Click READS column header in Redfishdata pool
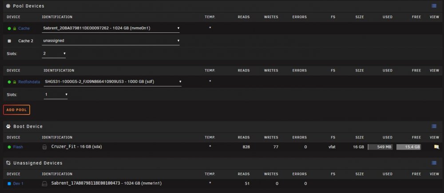444x193 pixels. 244,71
